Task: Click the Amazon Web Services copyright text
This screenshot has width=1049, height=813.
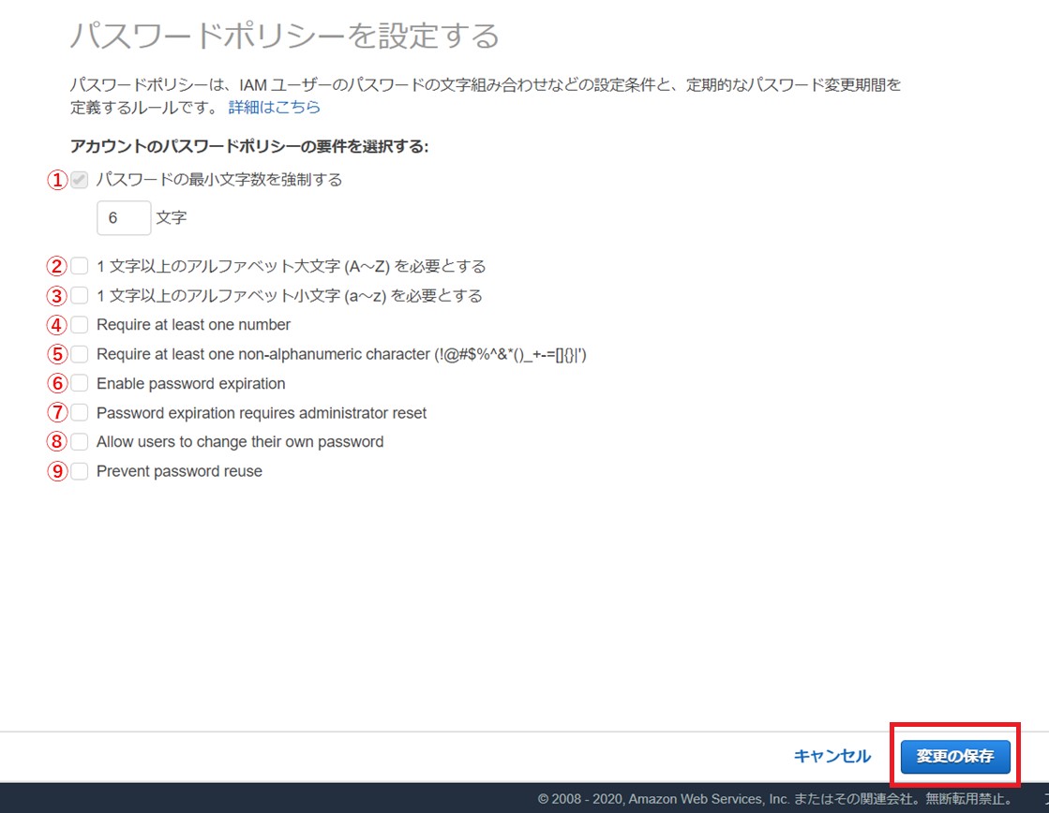Action: (776, 799)
